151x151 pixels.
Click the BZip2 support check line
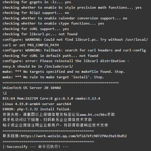click(x=36, y=13)
